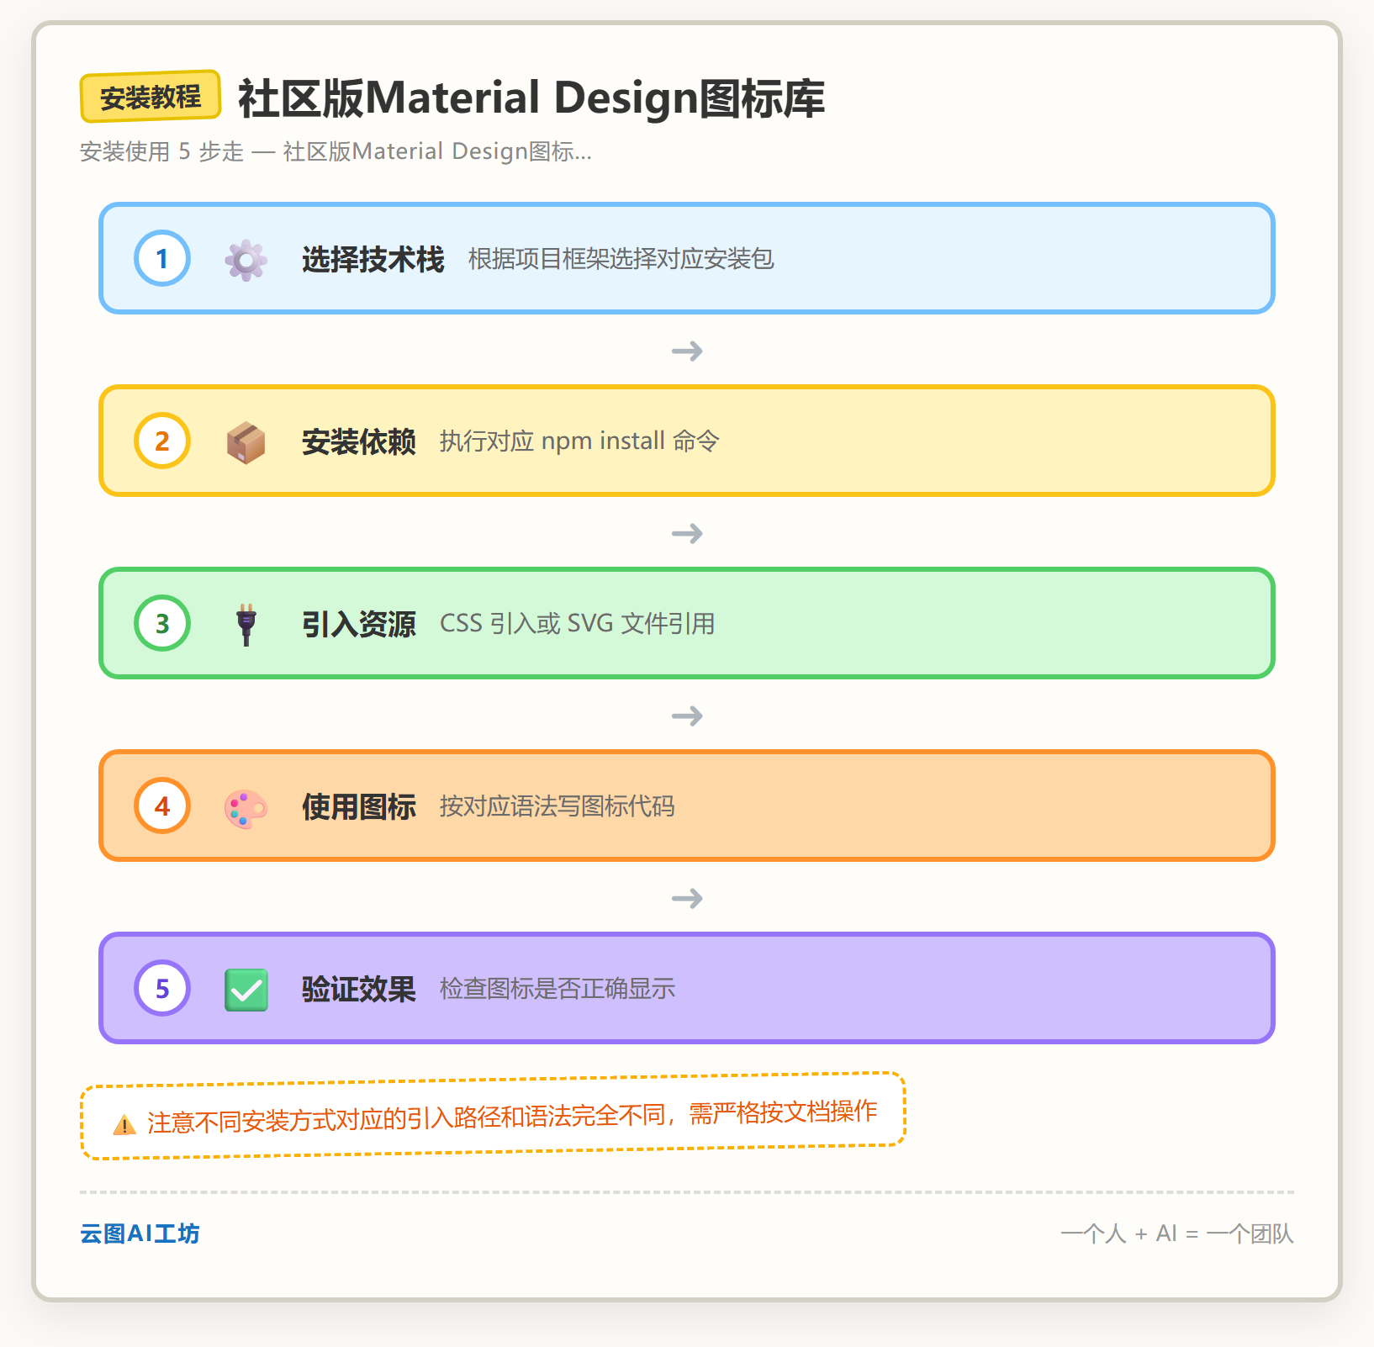Click the warning triangle icon in the note
This screenshot has height=1347, width=1374.
tap(124, 1124)
